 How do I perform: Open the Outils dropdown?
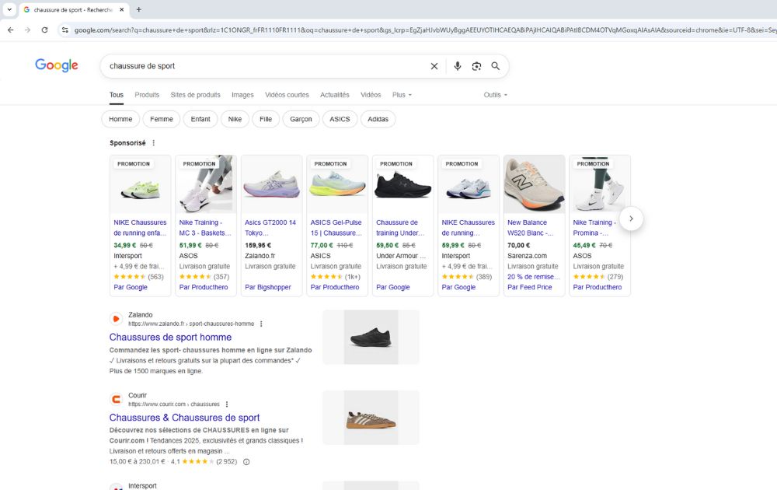coord(496,95)
